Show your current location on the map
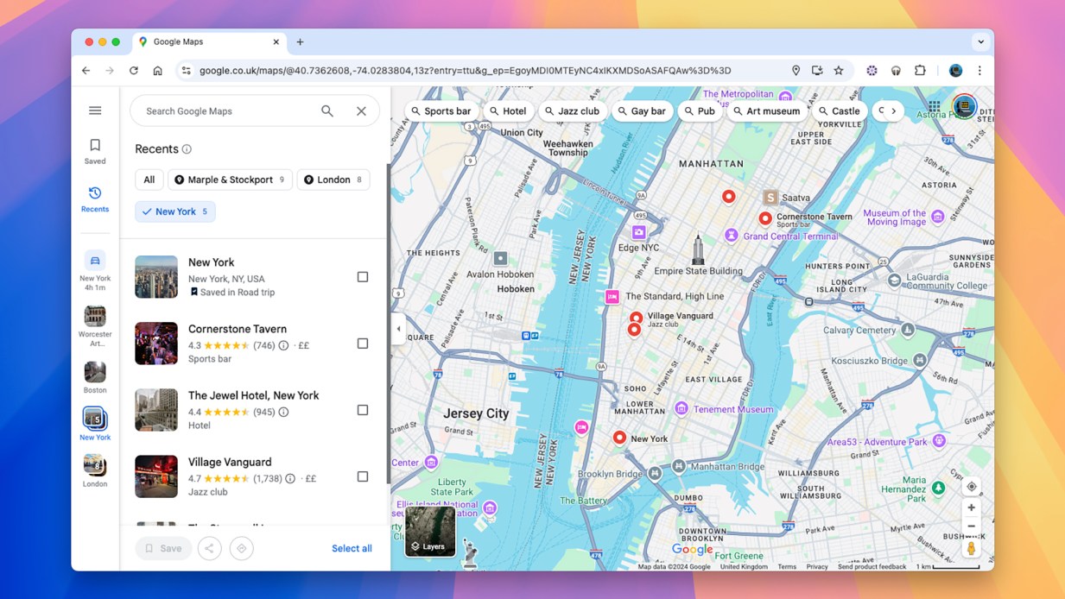The image size is (1065, 599). coord(971,486)
